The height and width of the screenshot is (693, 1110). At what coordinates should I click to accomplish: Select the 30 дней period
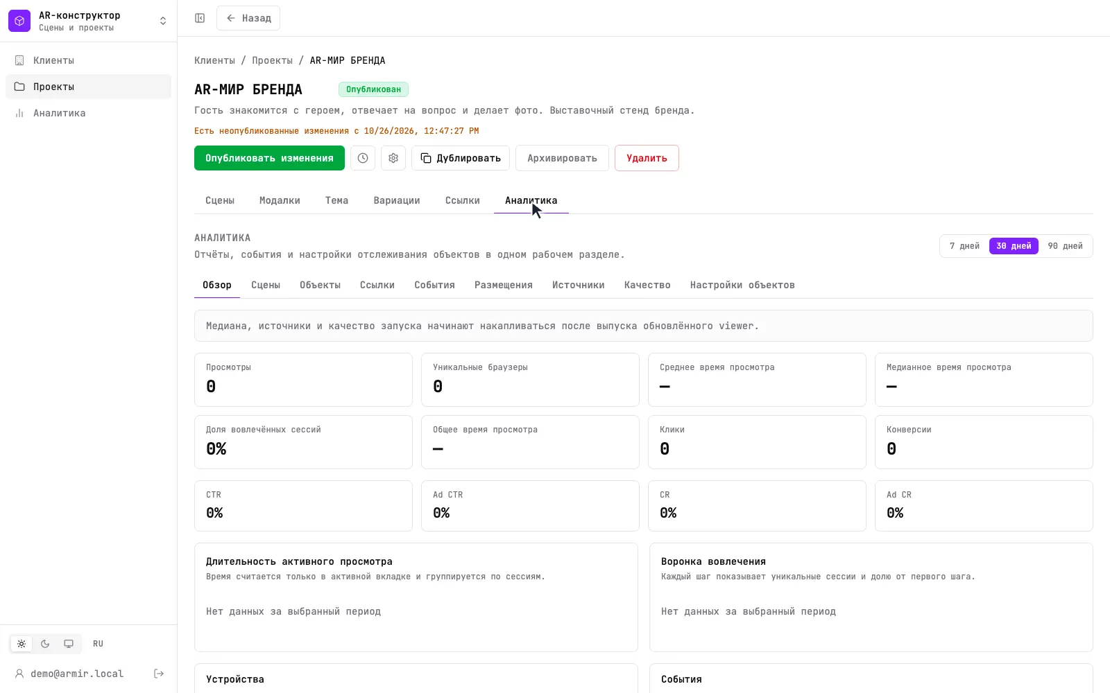tap(1014, 246)
